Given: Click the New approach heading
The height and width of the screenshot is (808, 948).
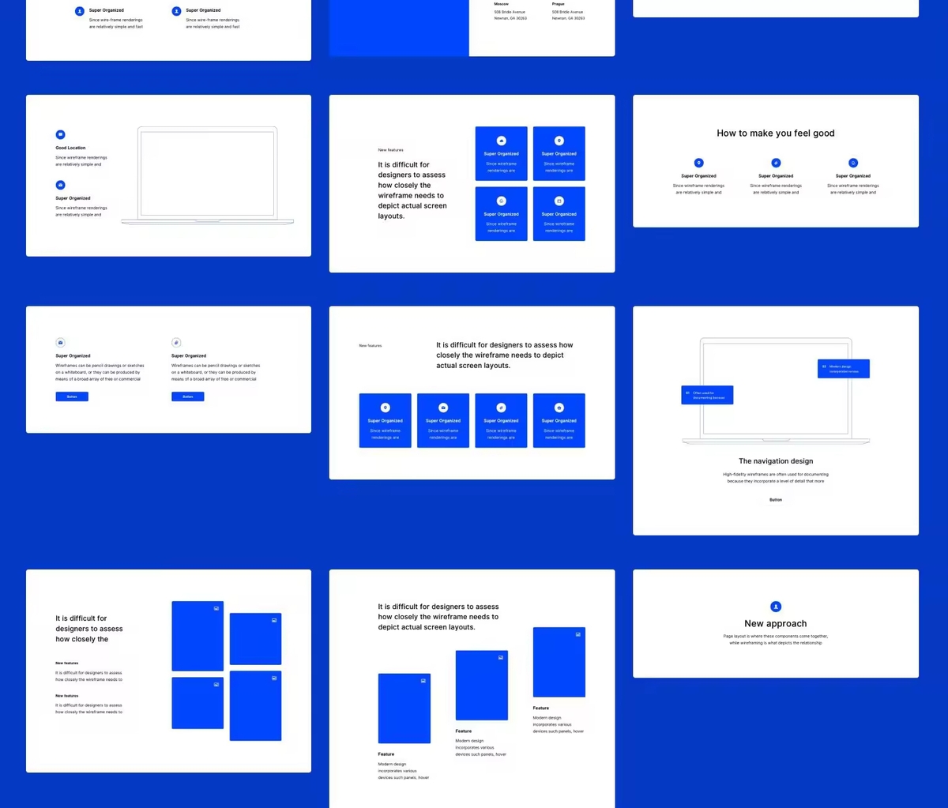Looking at the screenshot, I should coord(776,624).
